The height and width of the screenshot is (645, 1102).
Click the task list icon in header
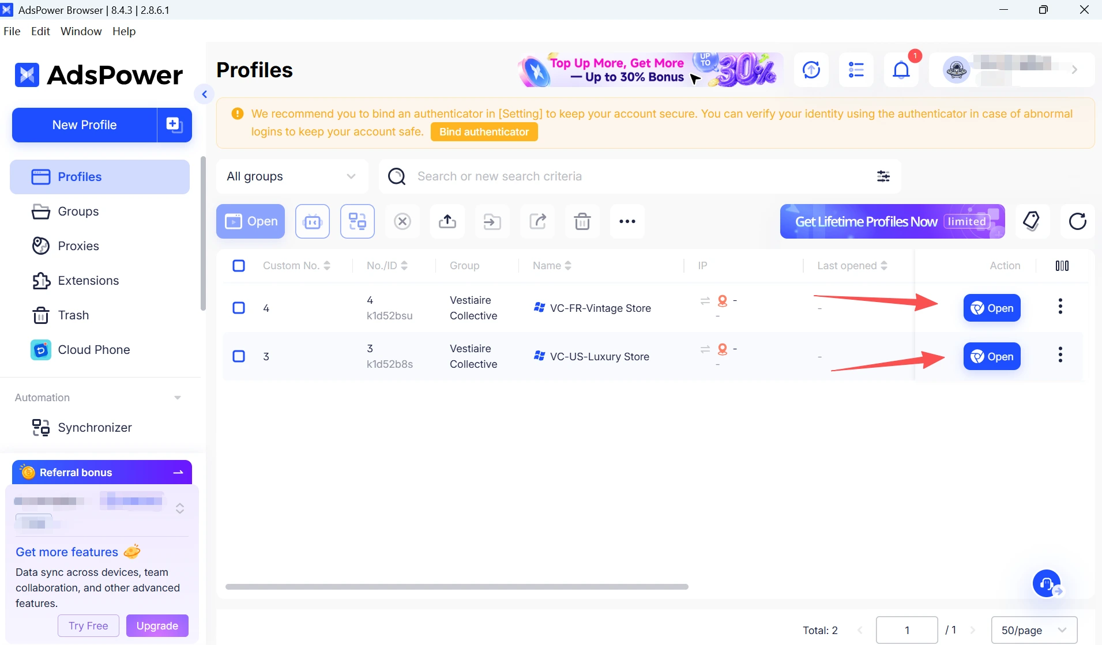coord(856,70)
